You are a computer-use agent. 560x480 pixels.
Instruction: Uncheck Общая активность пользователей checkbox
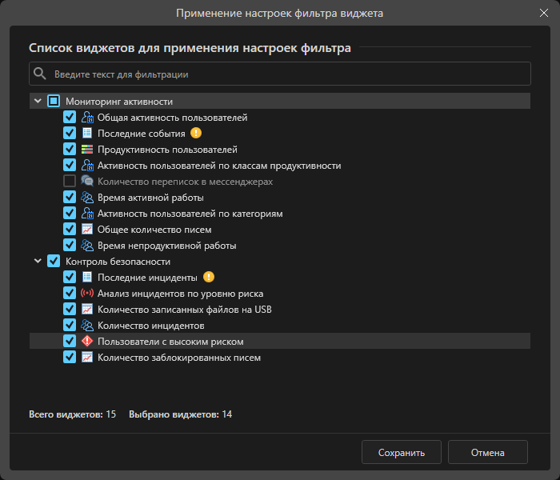tap(70, 118)
